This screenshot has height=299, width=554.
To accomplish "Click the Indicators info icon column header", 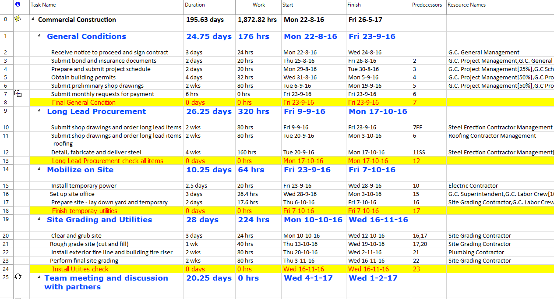I will coord(18,4).
